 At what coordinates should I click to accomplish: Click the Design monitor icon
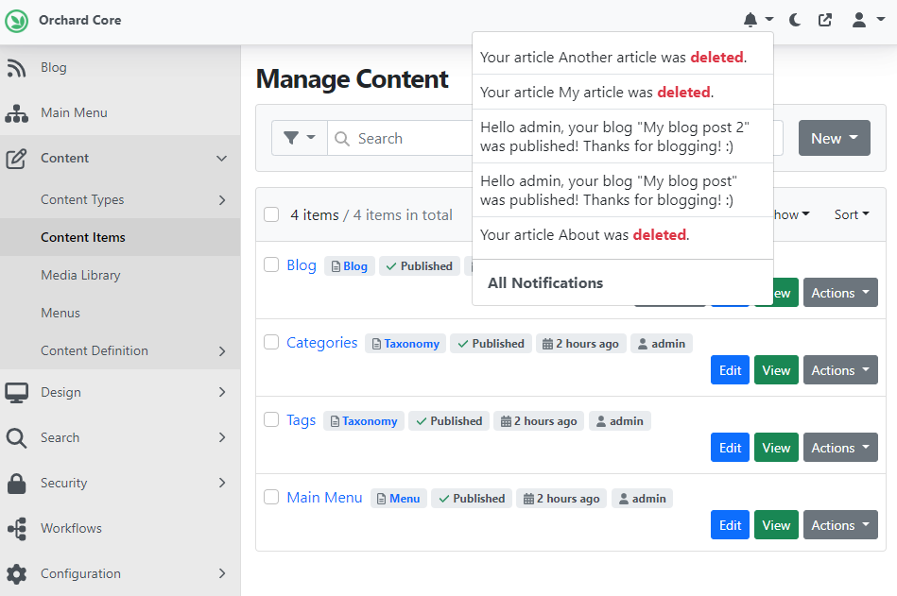pos(16,393)
